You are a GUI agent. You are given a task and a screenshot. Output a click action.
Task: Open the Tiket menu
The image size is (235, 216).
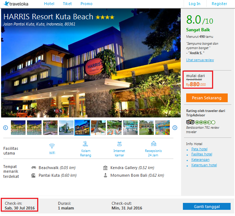[x=67, y=4]
